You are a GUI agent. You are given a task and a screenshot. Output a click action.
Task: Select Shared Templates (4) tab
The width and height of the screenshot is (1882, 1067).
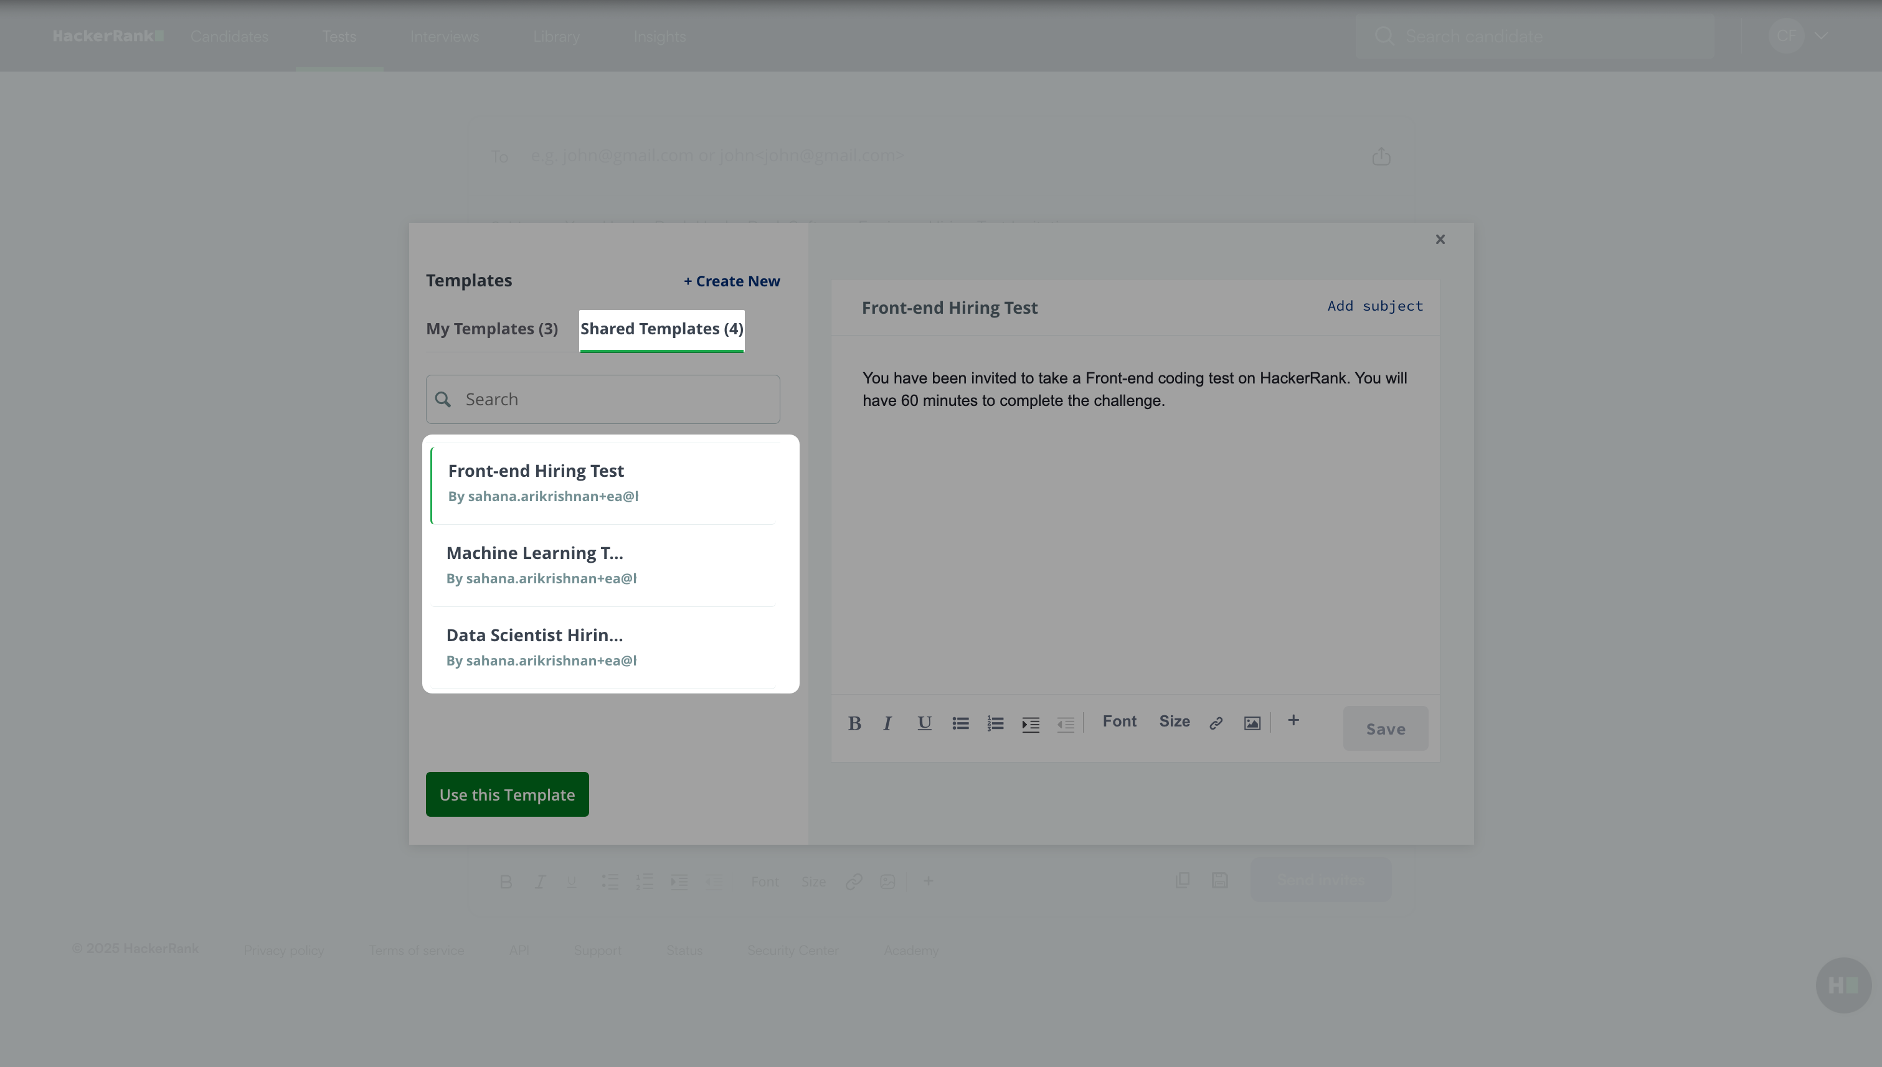[661, 329]
